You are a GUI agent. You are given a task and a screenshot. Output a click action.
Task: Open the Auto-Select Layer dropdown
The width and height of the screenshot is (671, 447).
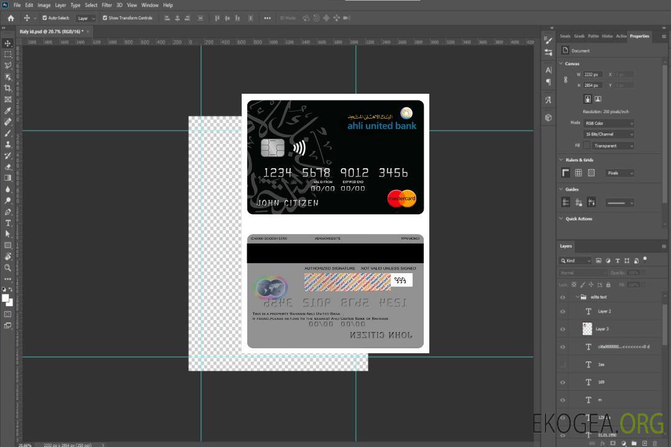(x=86, y=18)
